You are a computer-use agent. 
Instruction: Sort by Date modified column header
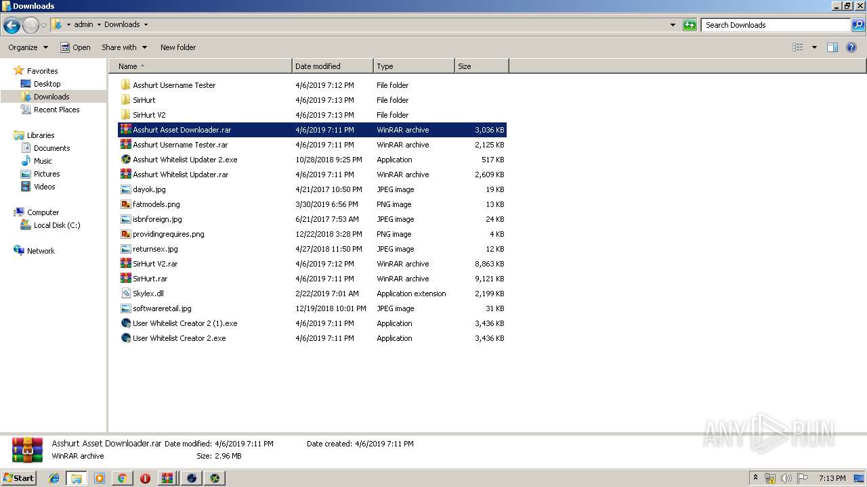pos(333,66)
